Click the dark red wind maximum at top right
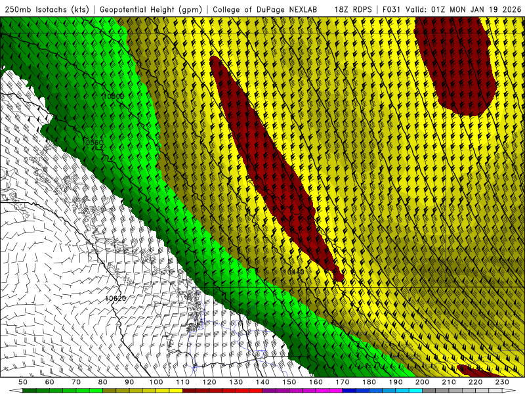Screen dimensions: 525x394 (455, 67)
